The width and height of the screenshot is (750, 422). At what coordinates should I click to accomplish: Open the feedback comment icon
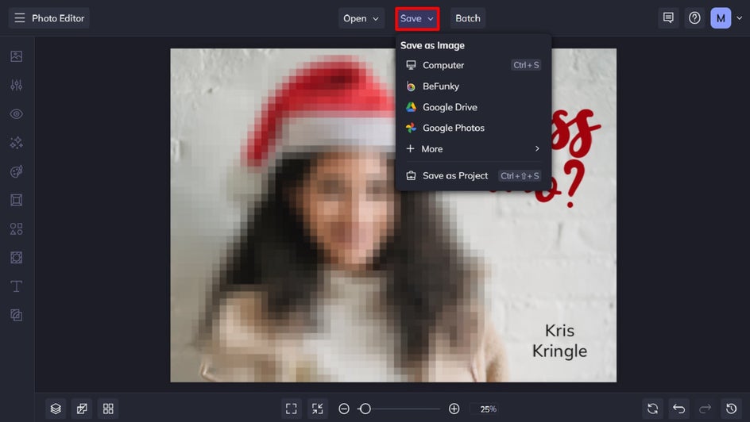[x=668, y=18]
